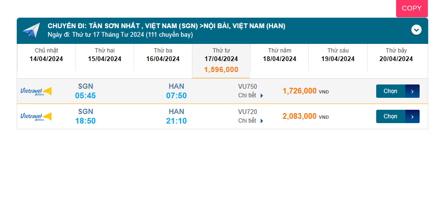Viewport: 433px width, 209px height.
Task: Choose the Thứ bảy 20/04/2024 date tab
Action: pyautogui.click(x=396, y=55)
